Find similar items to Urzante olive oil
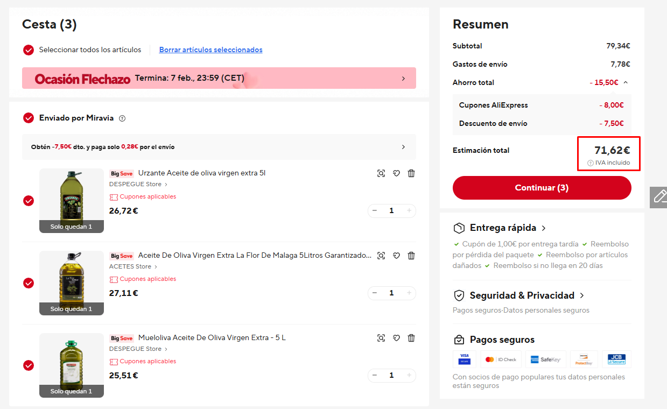The height and width of the screenshot is (409, 667). 381,173
